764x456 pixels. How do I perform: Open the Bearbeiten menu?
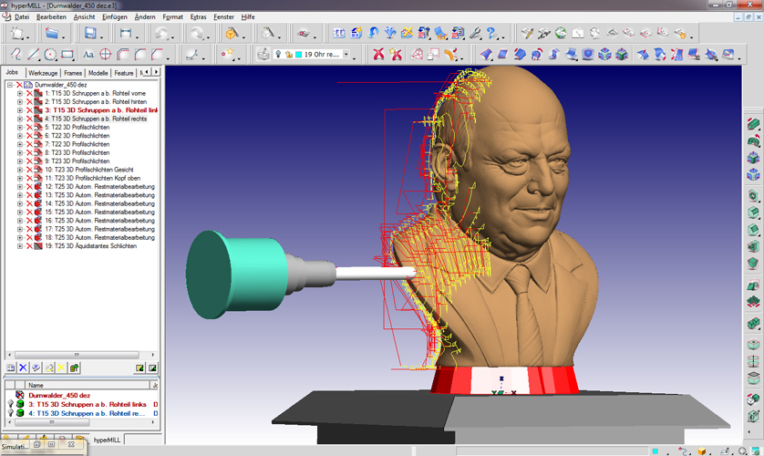coord(50,17)
